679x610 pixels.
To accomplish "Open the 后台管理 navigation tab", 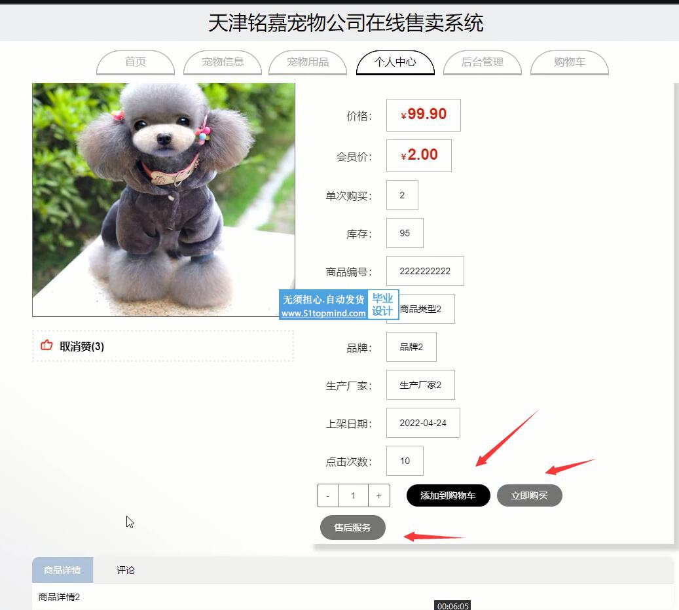I will tap(482, 62).
